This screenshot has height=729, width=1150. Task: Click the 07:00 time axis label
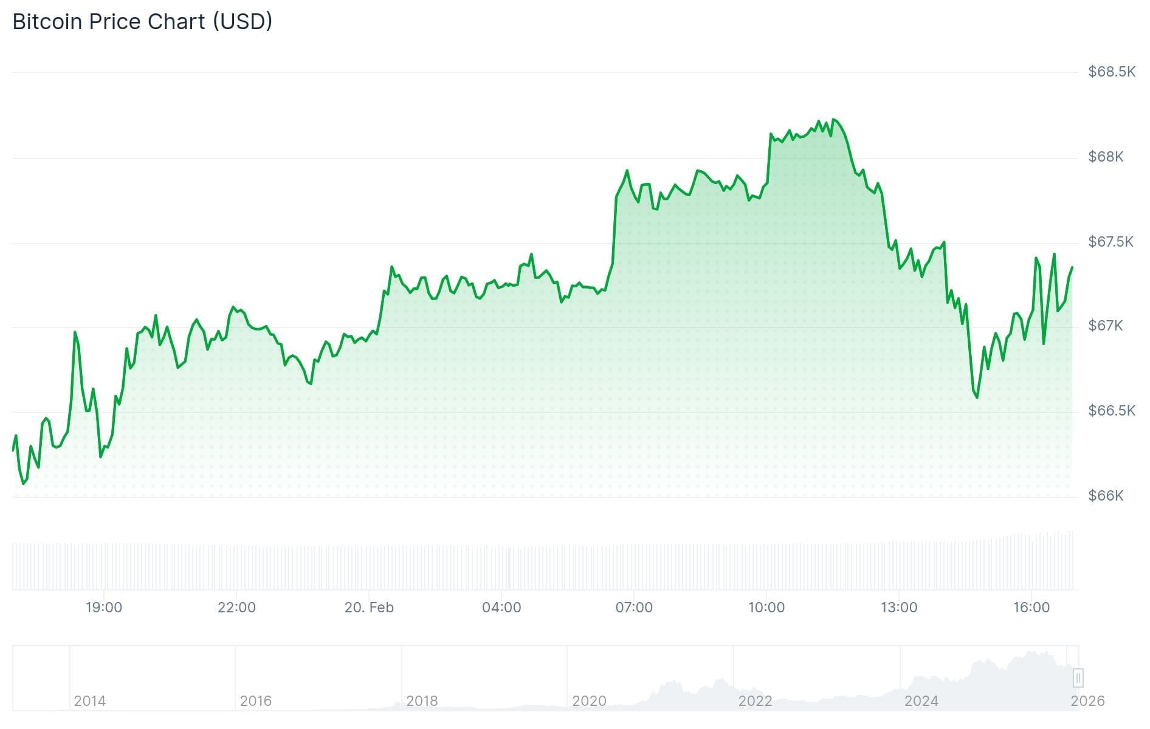click(634, 607)
